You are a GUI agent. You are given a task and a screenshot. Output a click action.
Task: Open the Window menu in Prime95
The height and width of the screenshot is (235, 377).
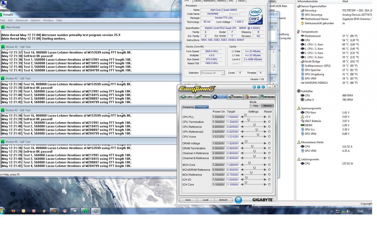click(x=48, y=20)
